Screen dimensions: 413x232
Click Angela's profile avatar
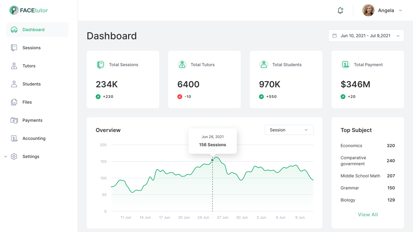tap(368, 10)
